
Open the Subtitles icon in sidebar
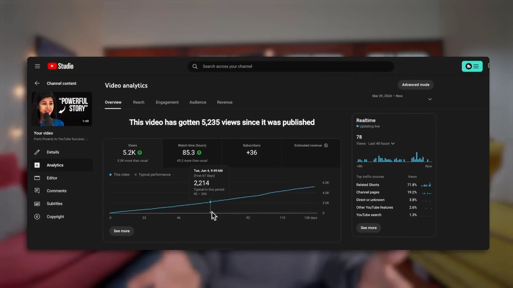pyautogui.click(x=37, y=203)
